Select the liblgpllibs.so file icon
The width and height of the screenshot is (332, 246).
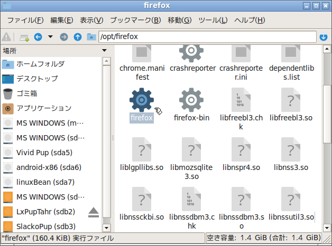click(x=142, y=149)
